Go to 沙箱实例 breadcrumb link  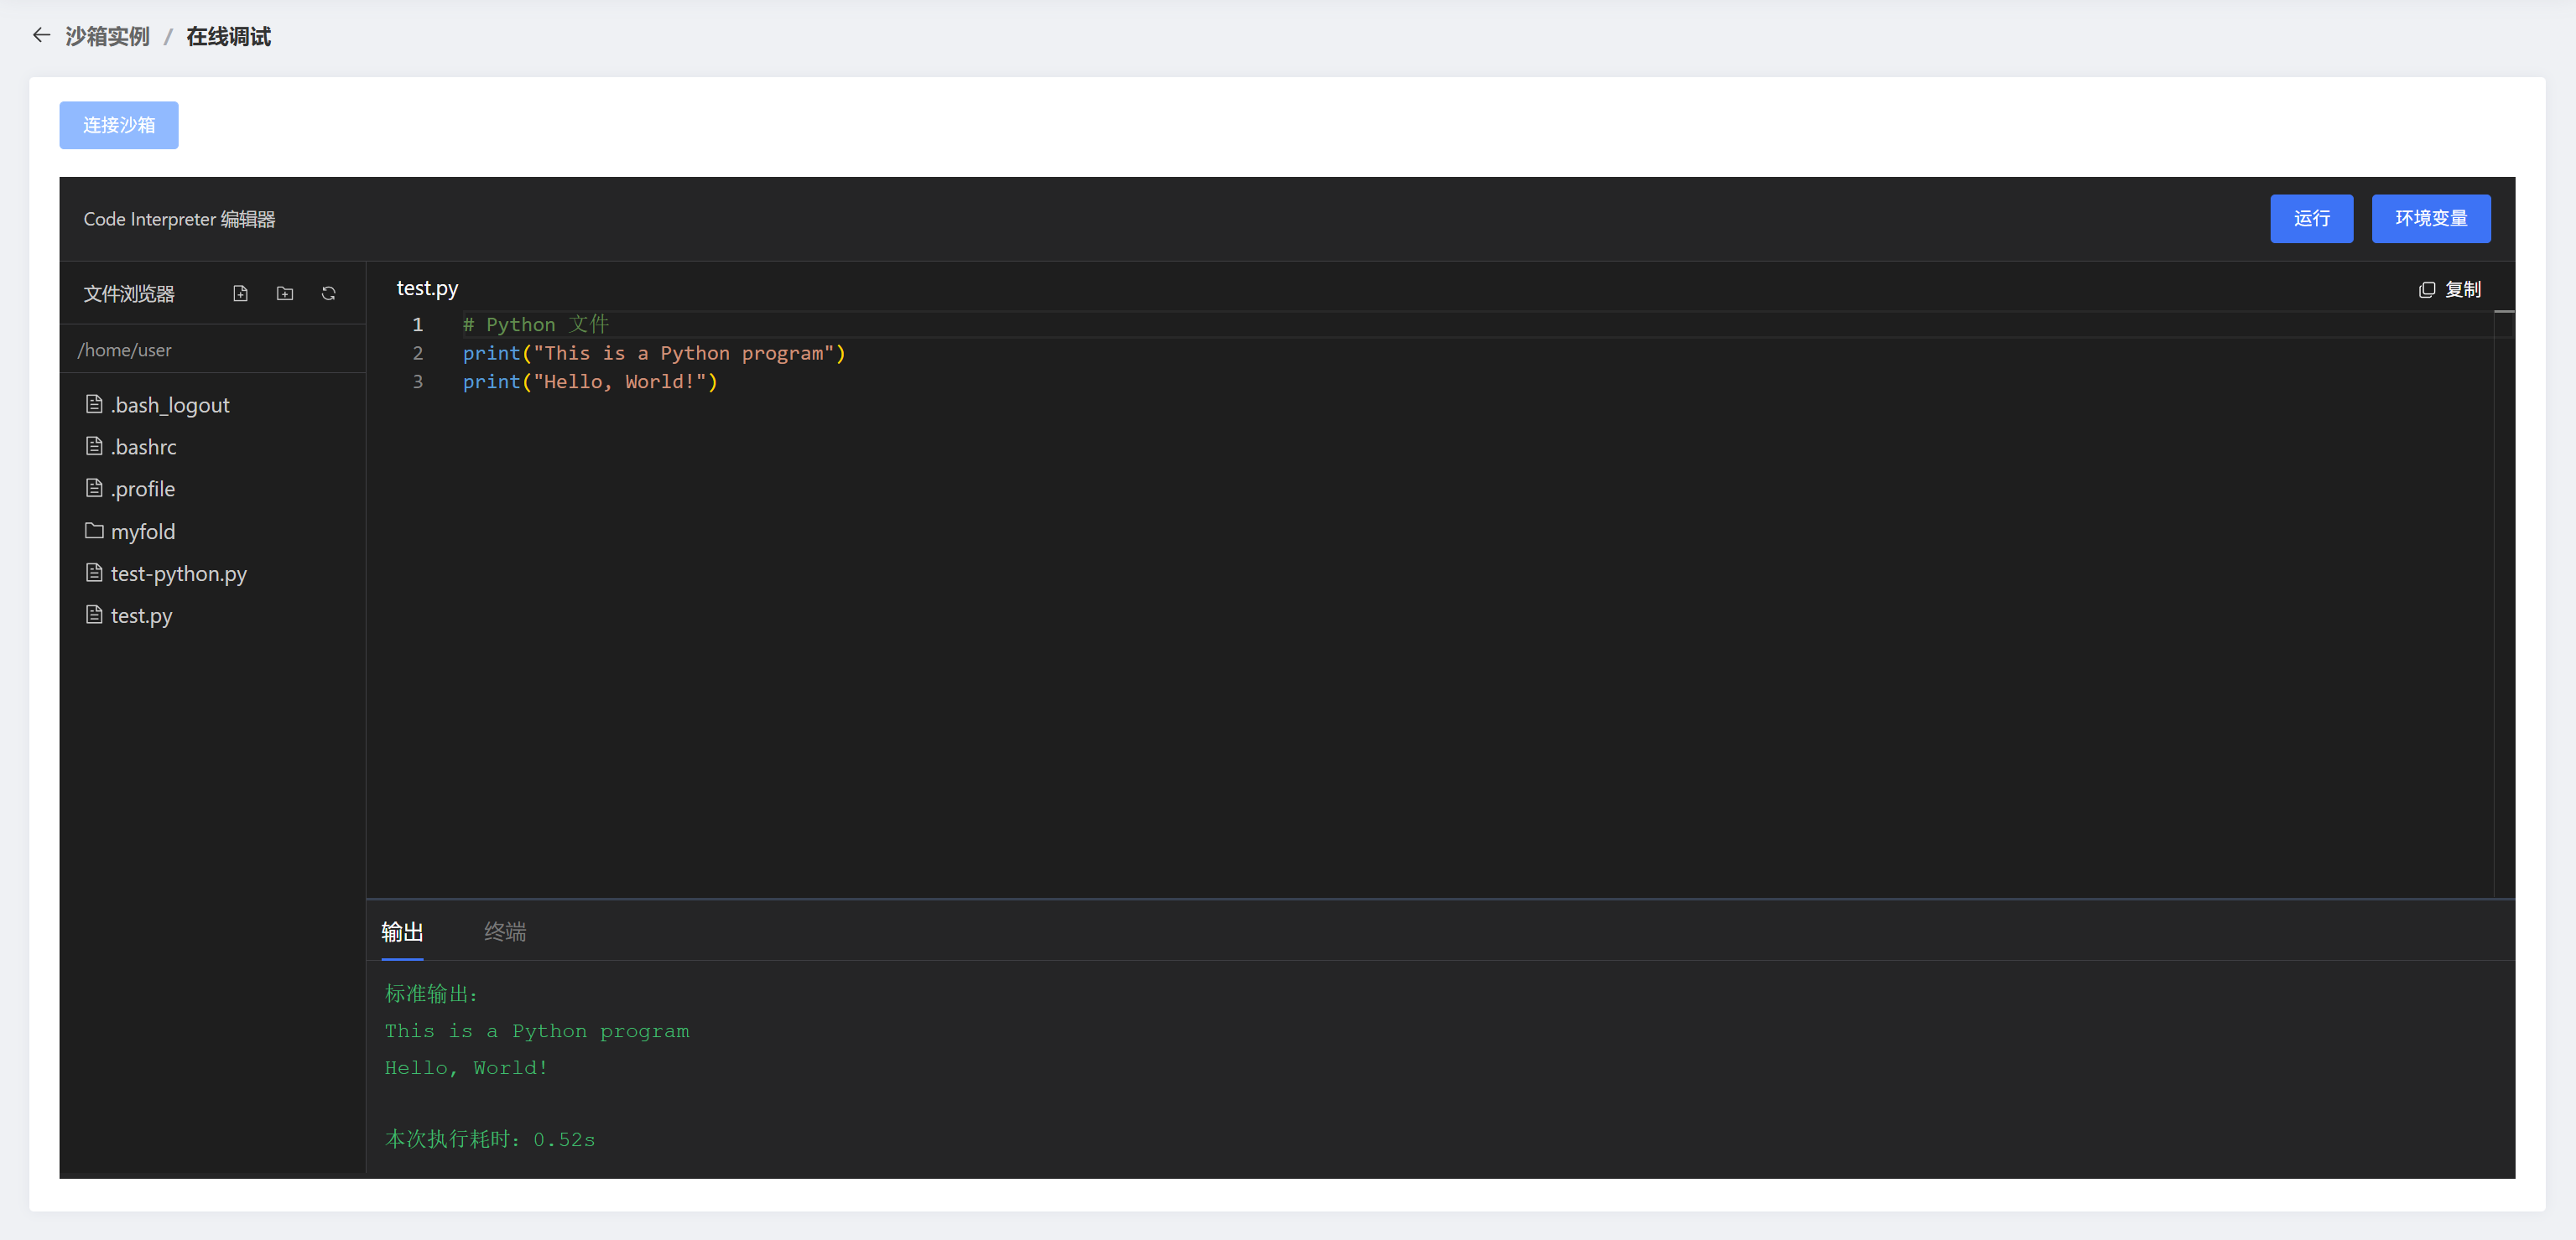pos(107,37)
